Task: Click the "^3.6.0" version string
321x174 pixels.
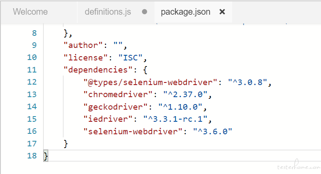Action: tap(213, 131)
